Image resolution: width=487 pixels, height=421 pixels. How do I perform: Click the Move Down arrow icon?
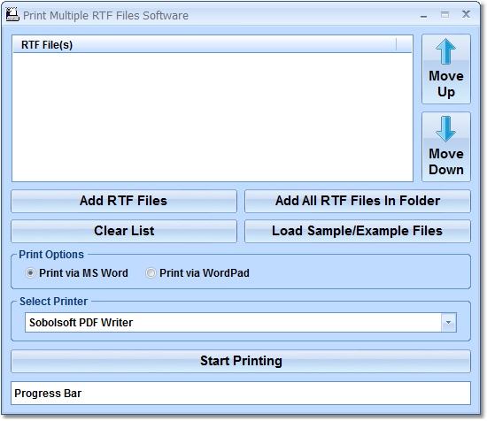445,129
